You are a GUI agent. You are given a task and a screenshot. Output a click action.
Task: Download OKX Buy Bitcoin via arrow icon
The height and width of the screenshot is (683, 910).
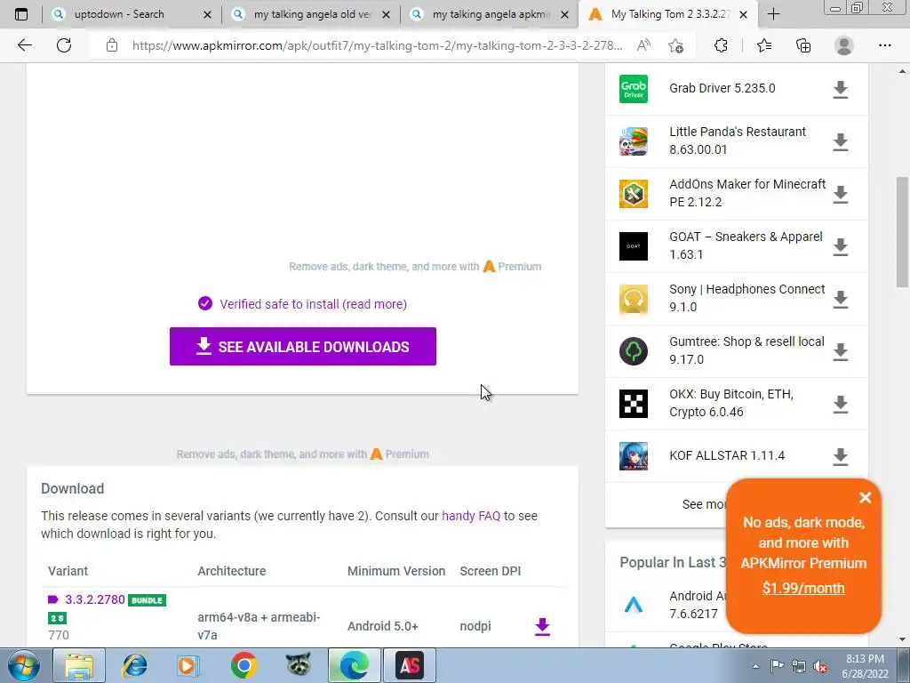click(x=841, y=404)
